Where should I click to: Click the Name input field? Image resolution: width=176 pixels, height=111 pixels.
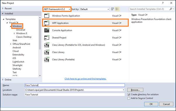(75, 85)
